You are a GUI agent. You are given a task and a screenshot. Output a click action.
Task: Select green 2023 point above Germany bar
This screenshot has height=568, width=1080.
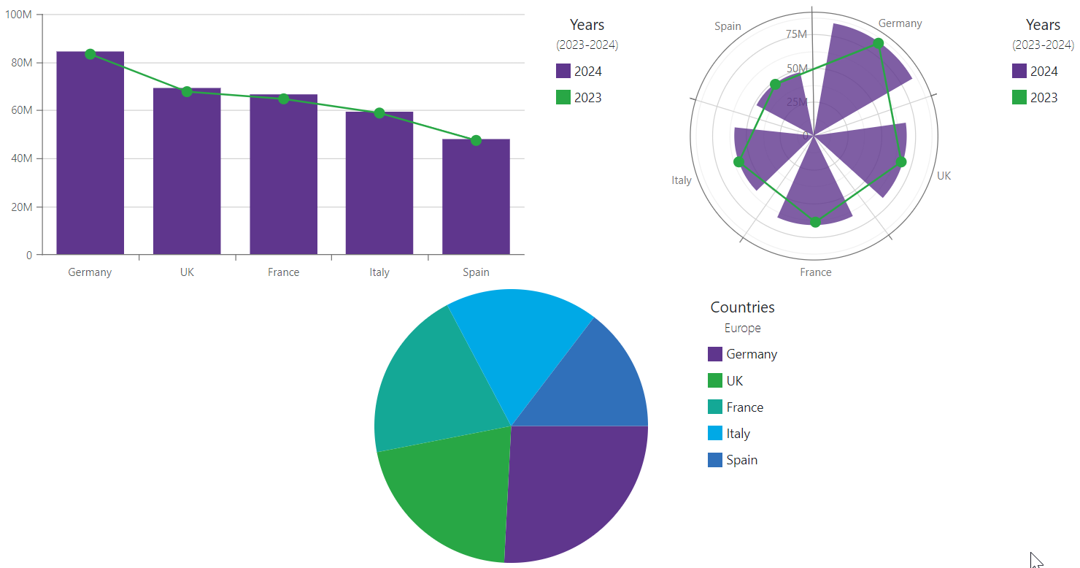90,54
